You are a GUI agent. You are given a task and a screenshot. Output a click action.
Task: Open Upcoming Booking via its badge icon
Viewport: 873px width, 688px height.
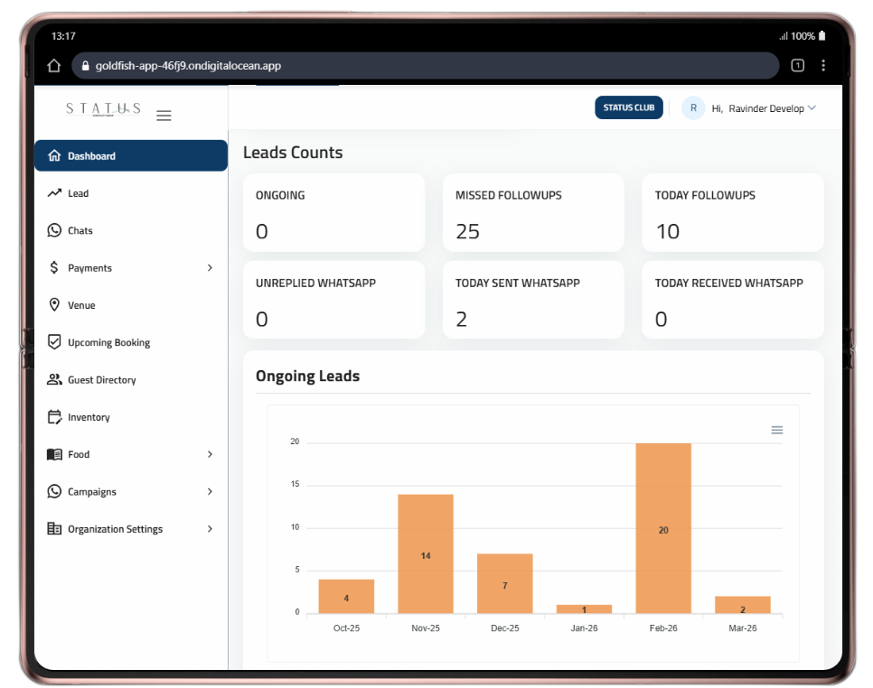pos(56,341)
